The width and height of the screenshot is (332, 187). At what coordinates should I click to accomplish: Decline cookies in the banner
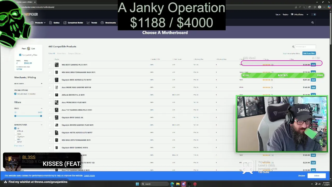[302, 176]
